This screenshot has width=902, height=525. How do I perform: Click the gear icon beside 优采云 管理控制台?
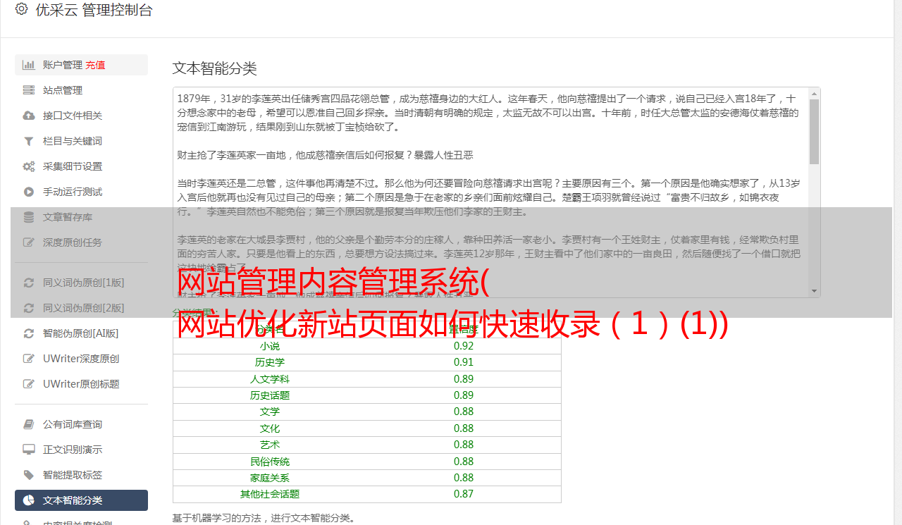[21, 9]
